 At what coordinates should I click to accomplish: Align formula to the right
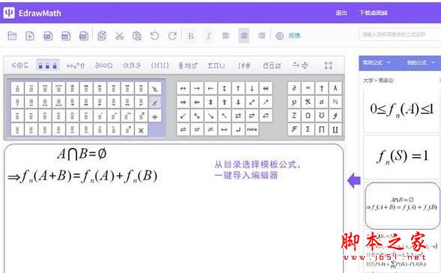pos(261,36)
